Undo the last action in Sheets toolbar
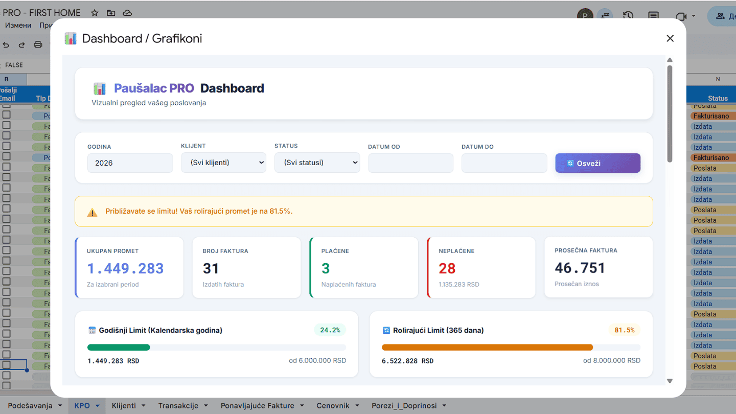The image size is (736, 414). (6, 44)
